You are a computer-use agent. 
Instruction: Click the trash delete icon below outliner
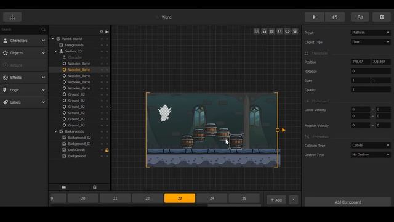(94, 187)
